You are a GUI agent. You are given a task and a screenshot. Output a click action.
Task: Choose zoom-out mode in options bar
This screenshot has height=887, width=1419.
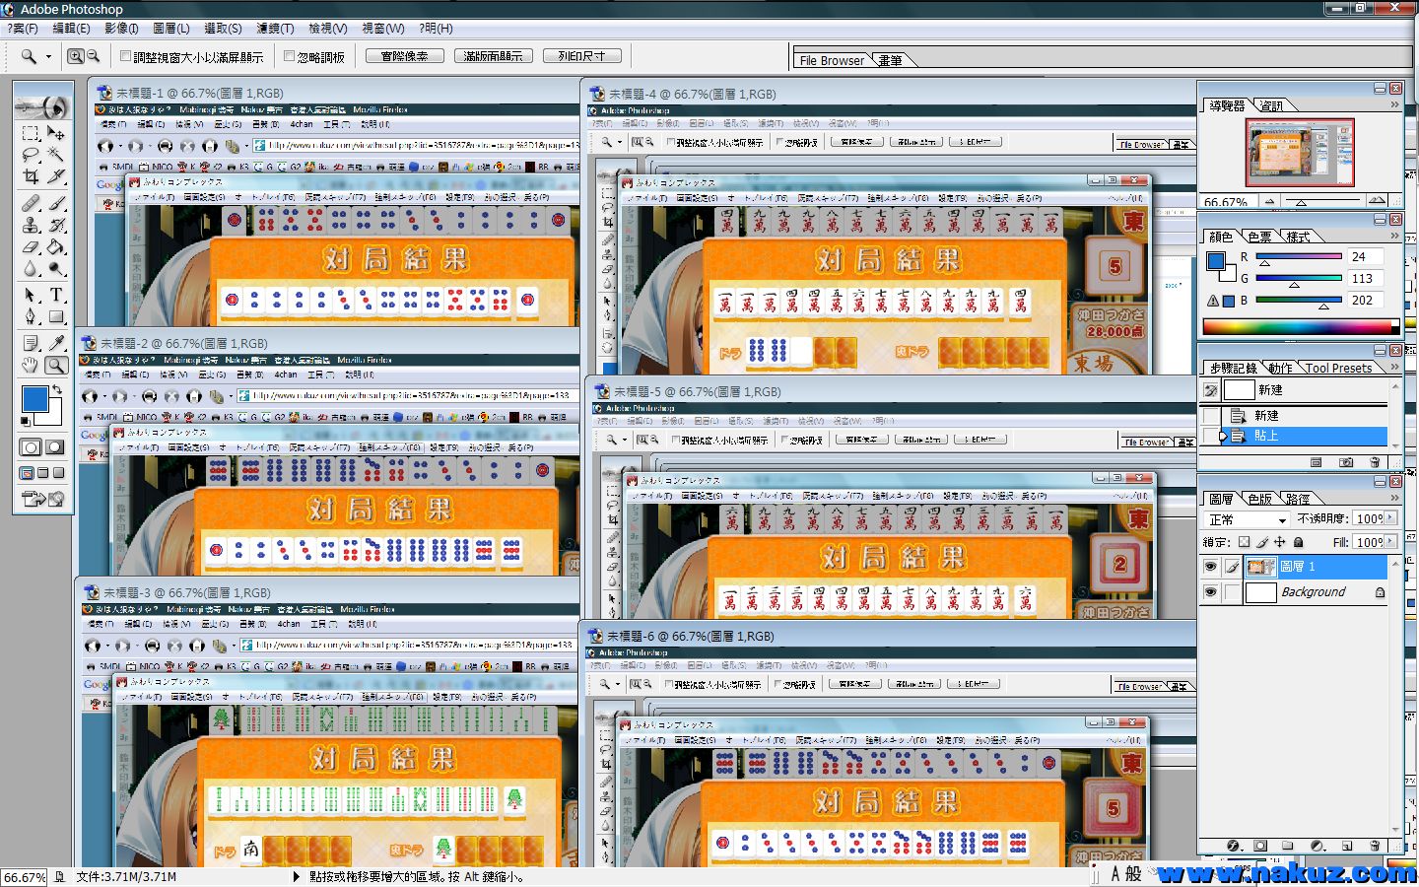(93, 57)
